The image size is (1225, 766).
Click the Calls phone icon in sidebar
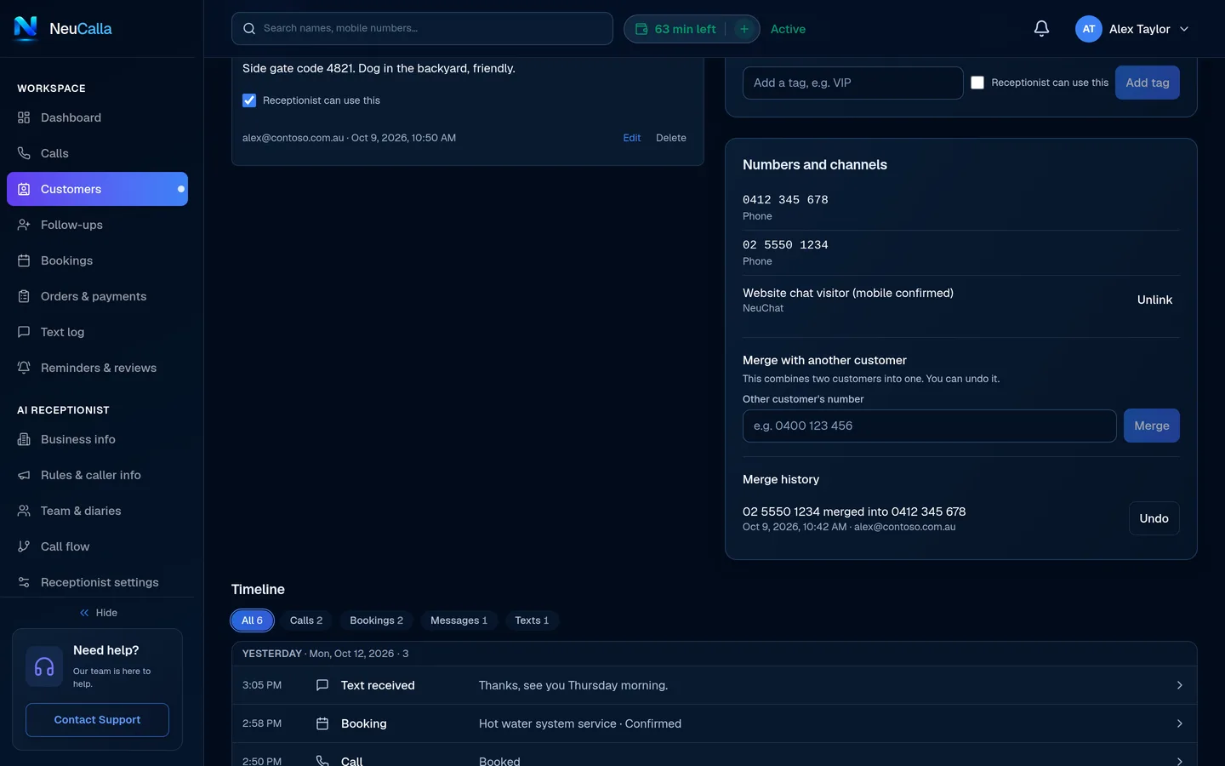(x=24, y=153)
